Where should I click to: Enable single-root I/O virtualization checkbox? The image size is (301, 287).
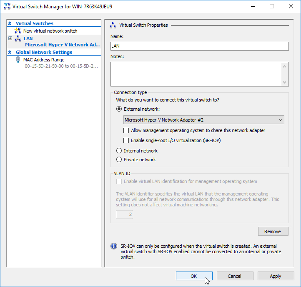point(126,140)
